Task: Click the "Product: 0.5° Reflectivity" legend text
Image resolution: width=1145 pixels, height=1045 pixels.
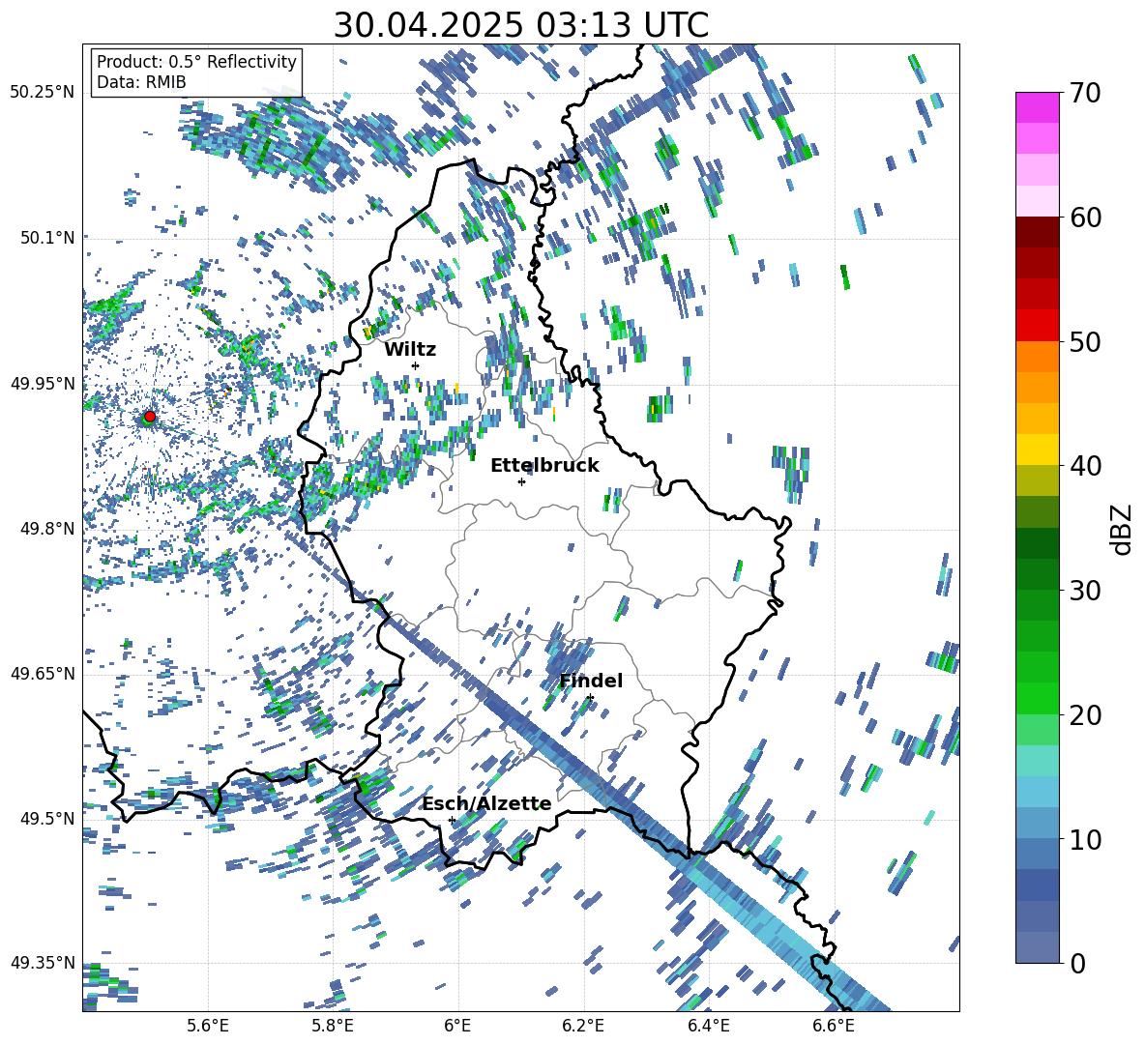Action: 196,61
